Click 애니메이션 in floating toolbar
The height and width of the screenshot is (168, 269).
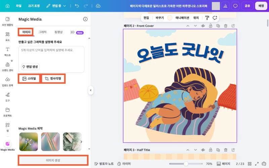182,18
